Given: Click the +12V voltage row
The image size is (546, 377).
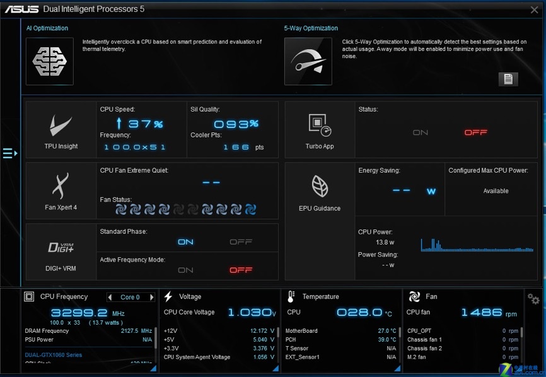Looking at the screenshot, I should 219,331.
